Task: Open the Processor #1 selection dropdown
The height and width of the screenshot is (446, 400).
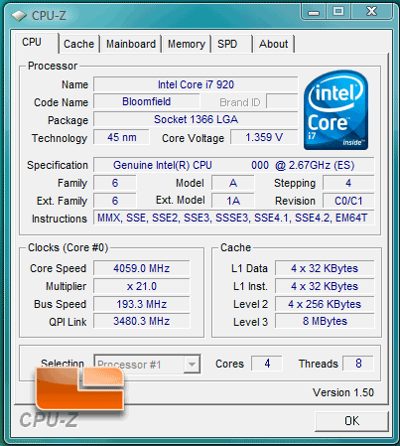Action: tap(147, 365)
